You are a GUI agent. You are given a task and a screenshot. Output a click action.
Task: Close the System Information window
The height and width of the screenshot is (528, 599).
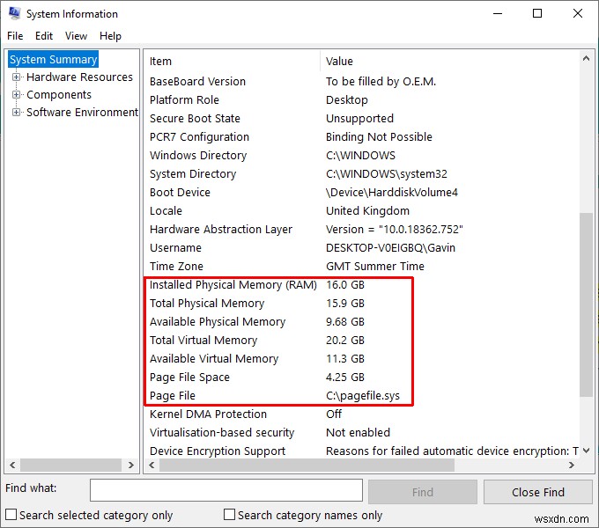(578, 13)
